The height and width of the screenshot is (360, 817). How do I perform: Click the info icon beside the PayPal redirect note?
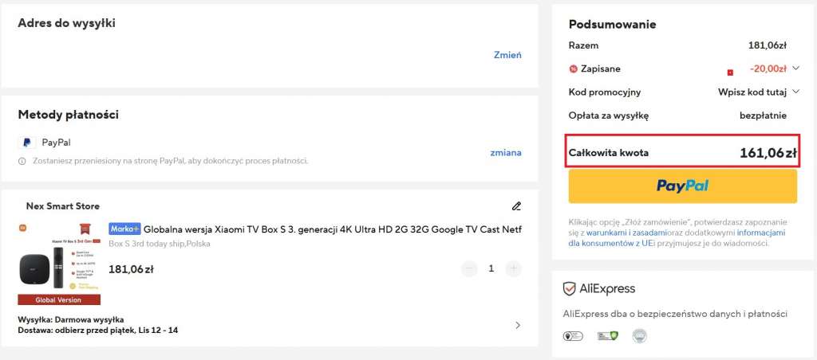(x=22, y=161)
